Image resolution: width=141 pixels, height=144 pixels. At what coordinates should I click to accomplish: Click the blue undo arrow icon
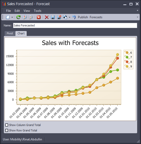[x=74, y=17]
